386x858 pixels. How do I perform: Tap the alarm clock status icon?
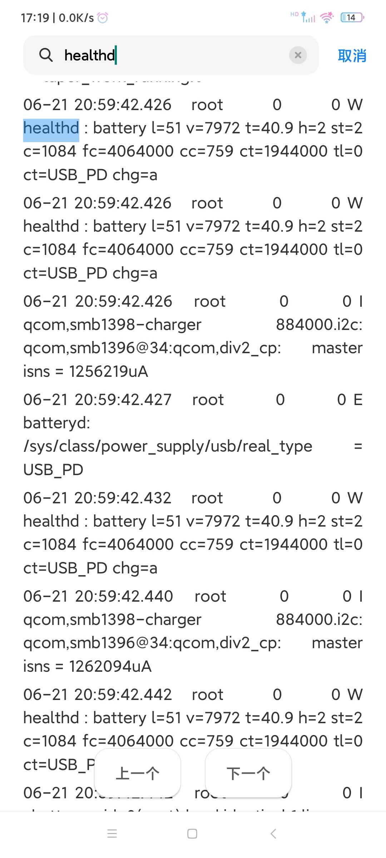click(103, 18)
